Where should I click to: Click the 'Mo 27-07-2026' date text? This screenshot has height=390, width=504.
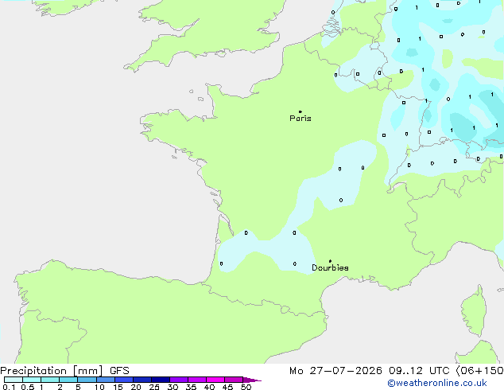(335, 371)
